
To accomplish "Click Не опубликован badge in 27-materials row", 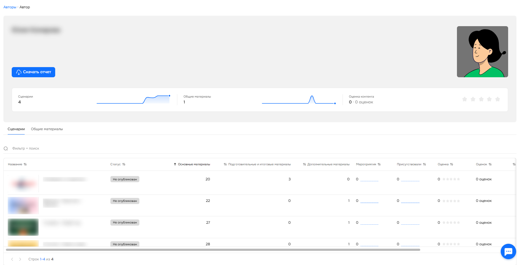I will (x=125, y=223).
